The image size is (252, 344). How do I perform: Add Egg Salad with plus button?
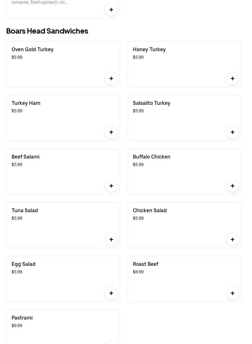coord(111,293)
